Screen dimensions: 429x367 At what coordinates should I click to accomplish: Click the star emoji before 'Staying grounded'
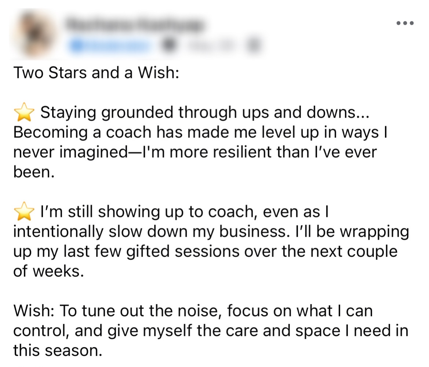(24, 112)
